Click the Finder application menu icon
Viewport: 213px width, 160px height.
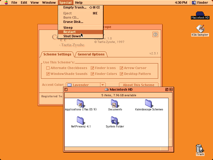(x=194, y=3)
